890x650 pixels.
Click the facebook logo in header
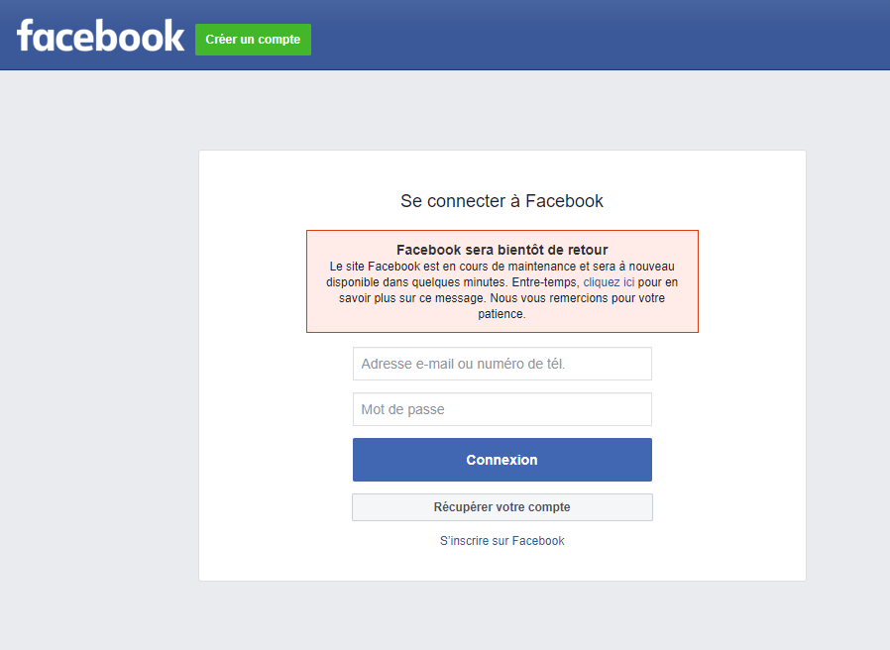point(100,36)
